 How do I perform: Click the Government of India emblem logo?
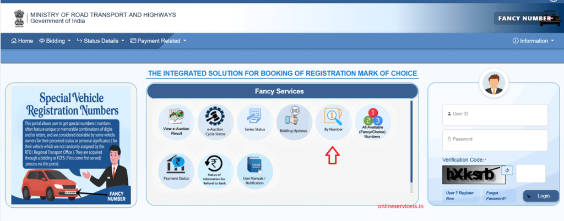click(19, 19)
